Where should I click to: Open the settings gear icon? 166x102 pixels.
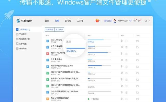point(139,21)
